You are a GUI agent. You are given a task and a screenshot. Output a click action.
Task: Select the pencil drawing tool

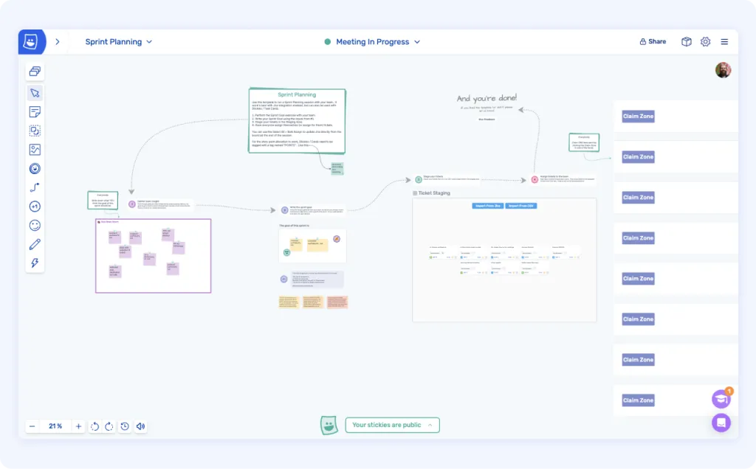pyautogui.click(x=35, y=245)
